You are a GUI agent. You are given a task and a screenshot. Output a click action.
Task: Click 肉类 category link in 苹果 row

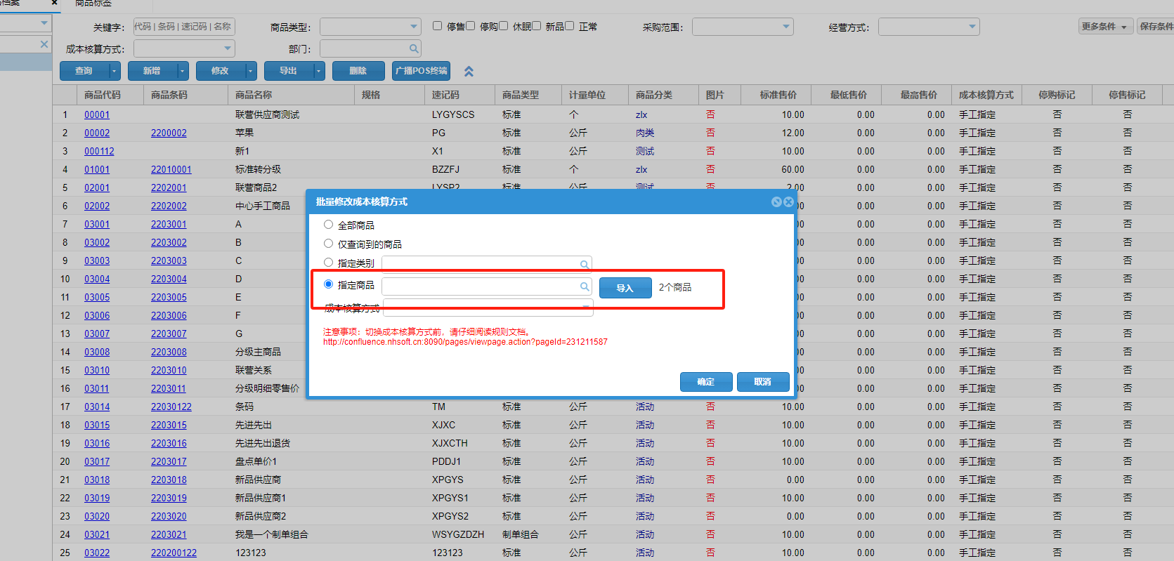(x=645, y=133)
